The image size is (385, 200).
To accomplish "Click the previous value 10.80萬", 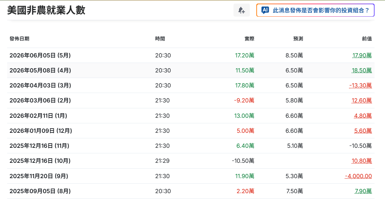I will 362,161.
